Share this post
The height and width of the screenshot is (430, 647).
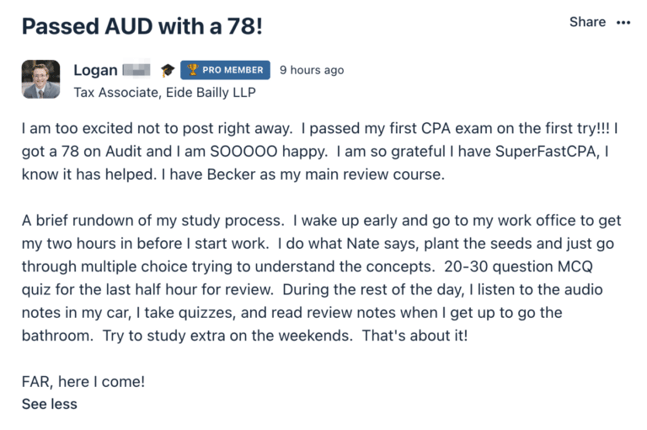(587, 22)
